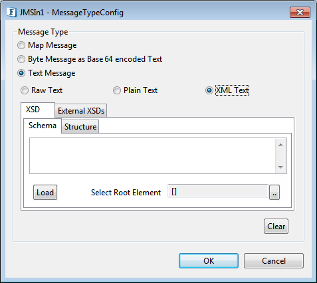
Task: Pick the Raw Text radio button
Action: pos(25,90)
